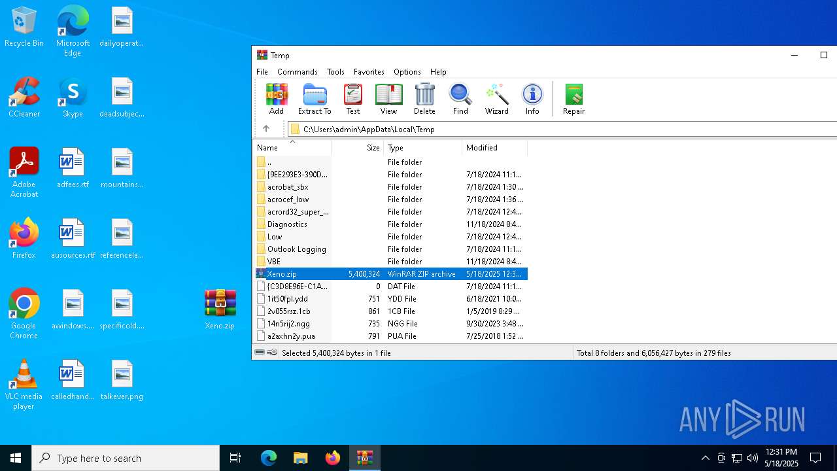
Task: Select Xeno.zip in the file list
Action: tap(391, 274)
